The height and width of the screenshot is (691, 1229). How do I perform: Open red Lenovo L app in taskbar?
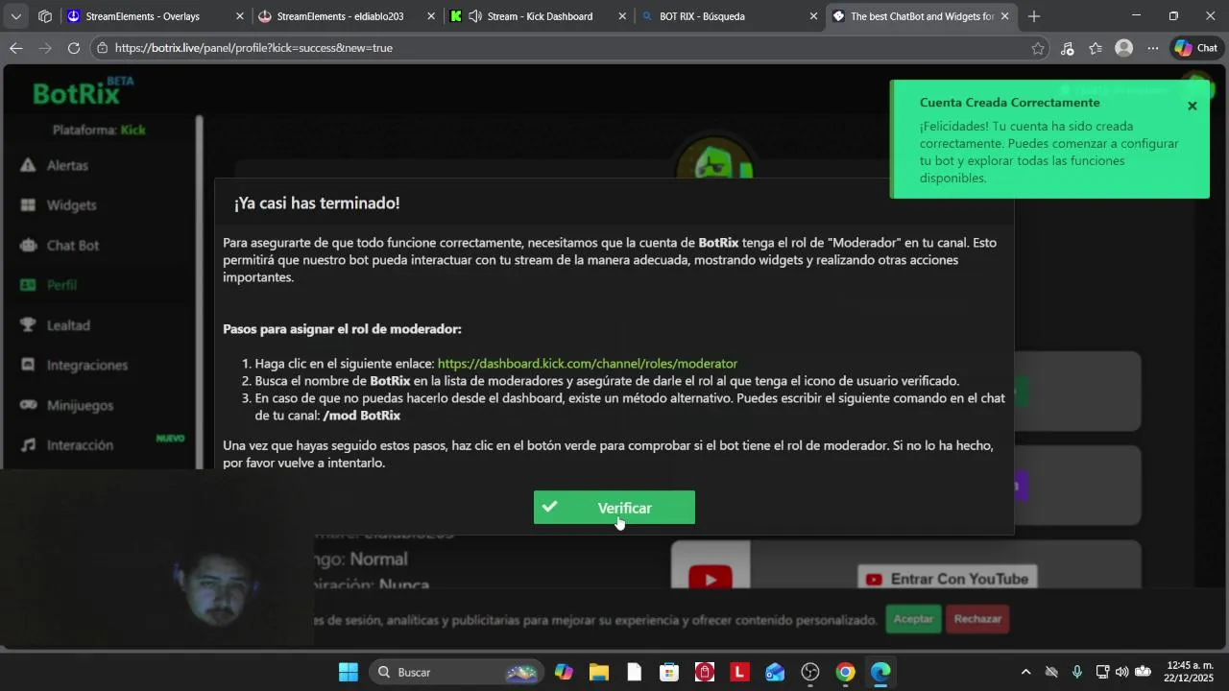pyautogui.click(x=739, y=672)
